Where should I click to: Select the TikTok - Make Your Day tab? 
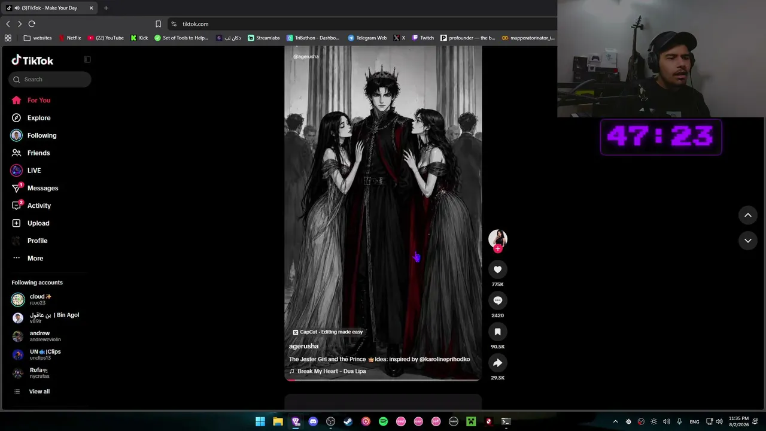pyautogui.click(x=50, y=8)
